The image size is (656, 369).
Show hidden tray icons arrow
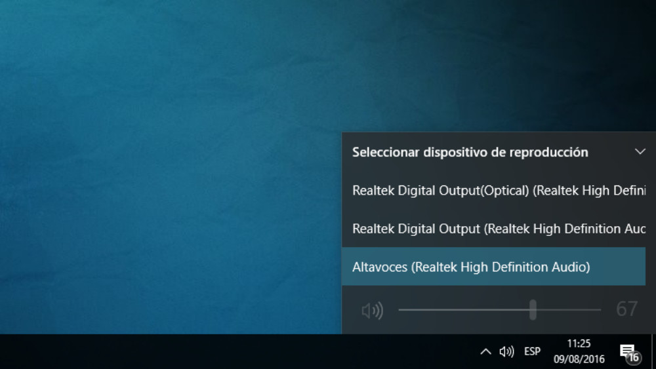pos(485,351)
